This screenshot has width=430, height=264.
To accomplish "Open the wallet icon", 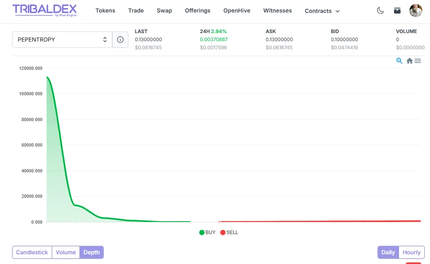I will click(x=397, y=10).
